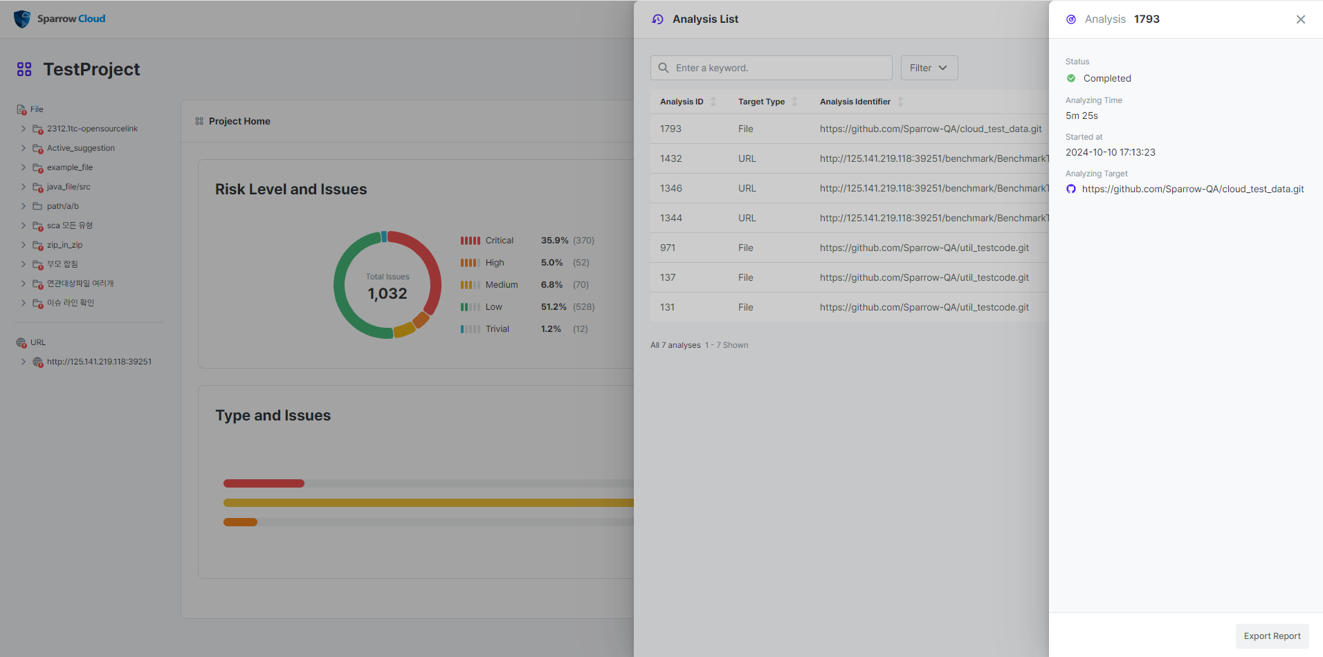1323x657 pixels.
Task: Expand the 2312.1tc-opensourcelink folder
Action: pyautogui.click(x=23, y=129)
